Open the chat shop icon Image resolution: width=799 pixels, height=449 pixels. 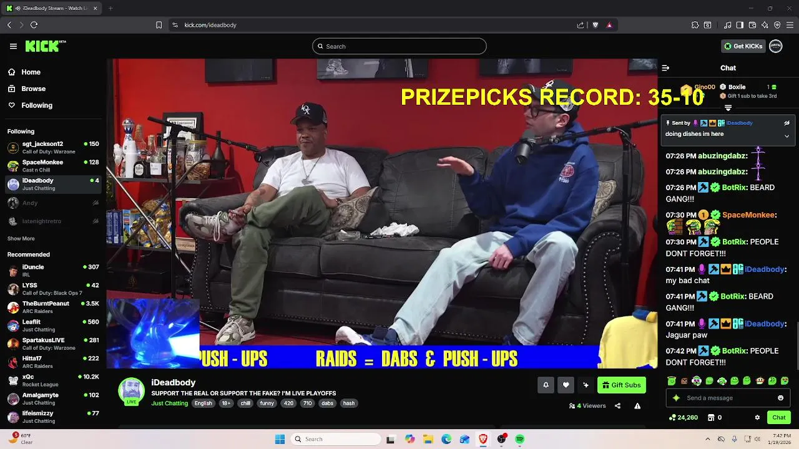[710, 417]
